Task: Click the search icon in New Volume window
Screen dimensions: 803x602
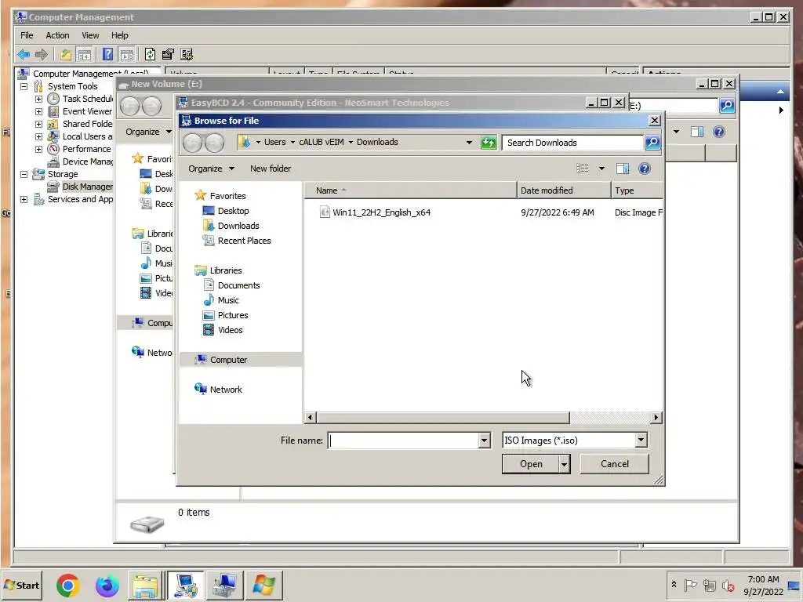Action: tap(727, 106)
